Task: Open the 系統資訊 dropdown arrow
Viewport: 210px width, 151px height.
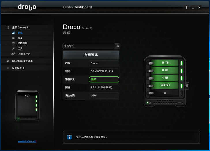Action: coord(118,46)
